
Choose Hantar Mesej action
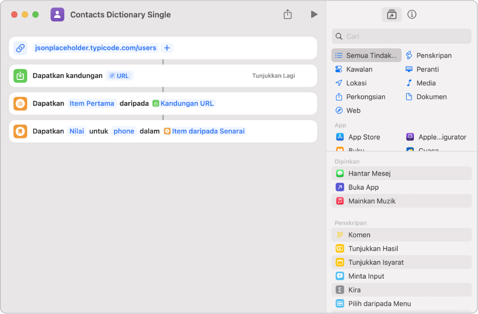(401, 173)
